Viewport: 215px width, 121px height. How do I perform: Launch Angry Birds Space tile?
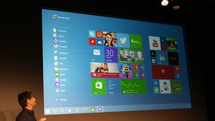(x=172, y=45)
